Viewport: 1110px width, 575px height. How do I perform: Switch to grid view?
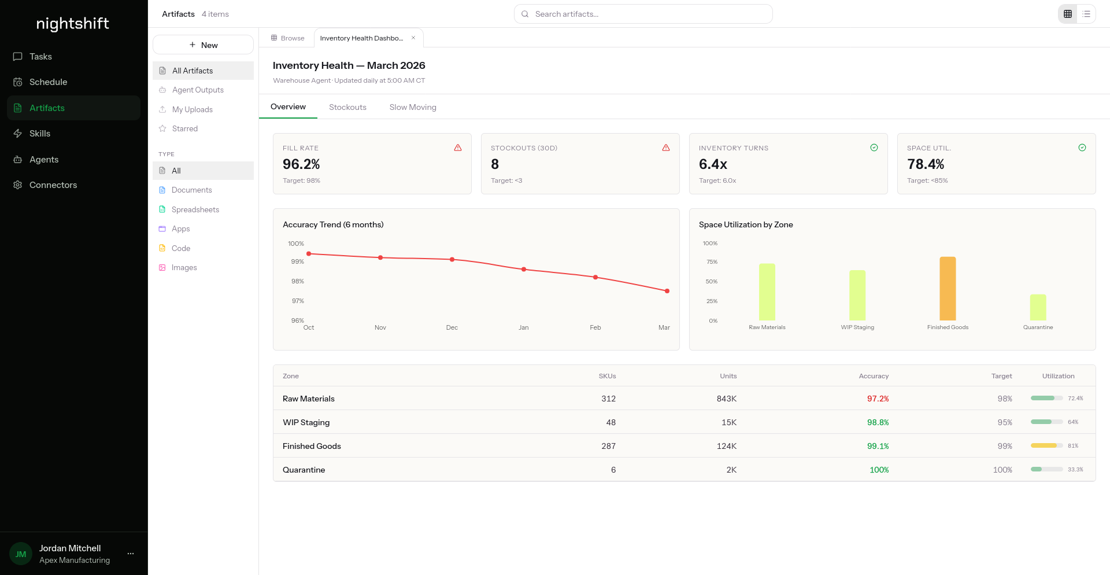point(1067,14)
